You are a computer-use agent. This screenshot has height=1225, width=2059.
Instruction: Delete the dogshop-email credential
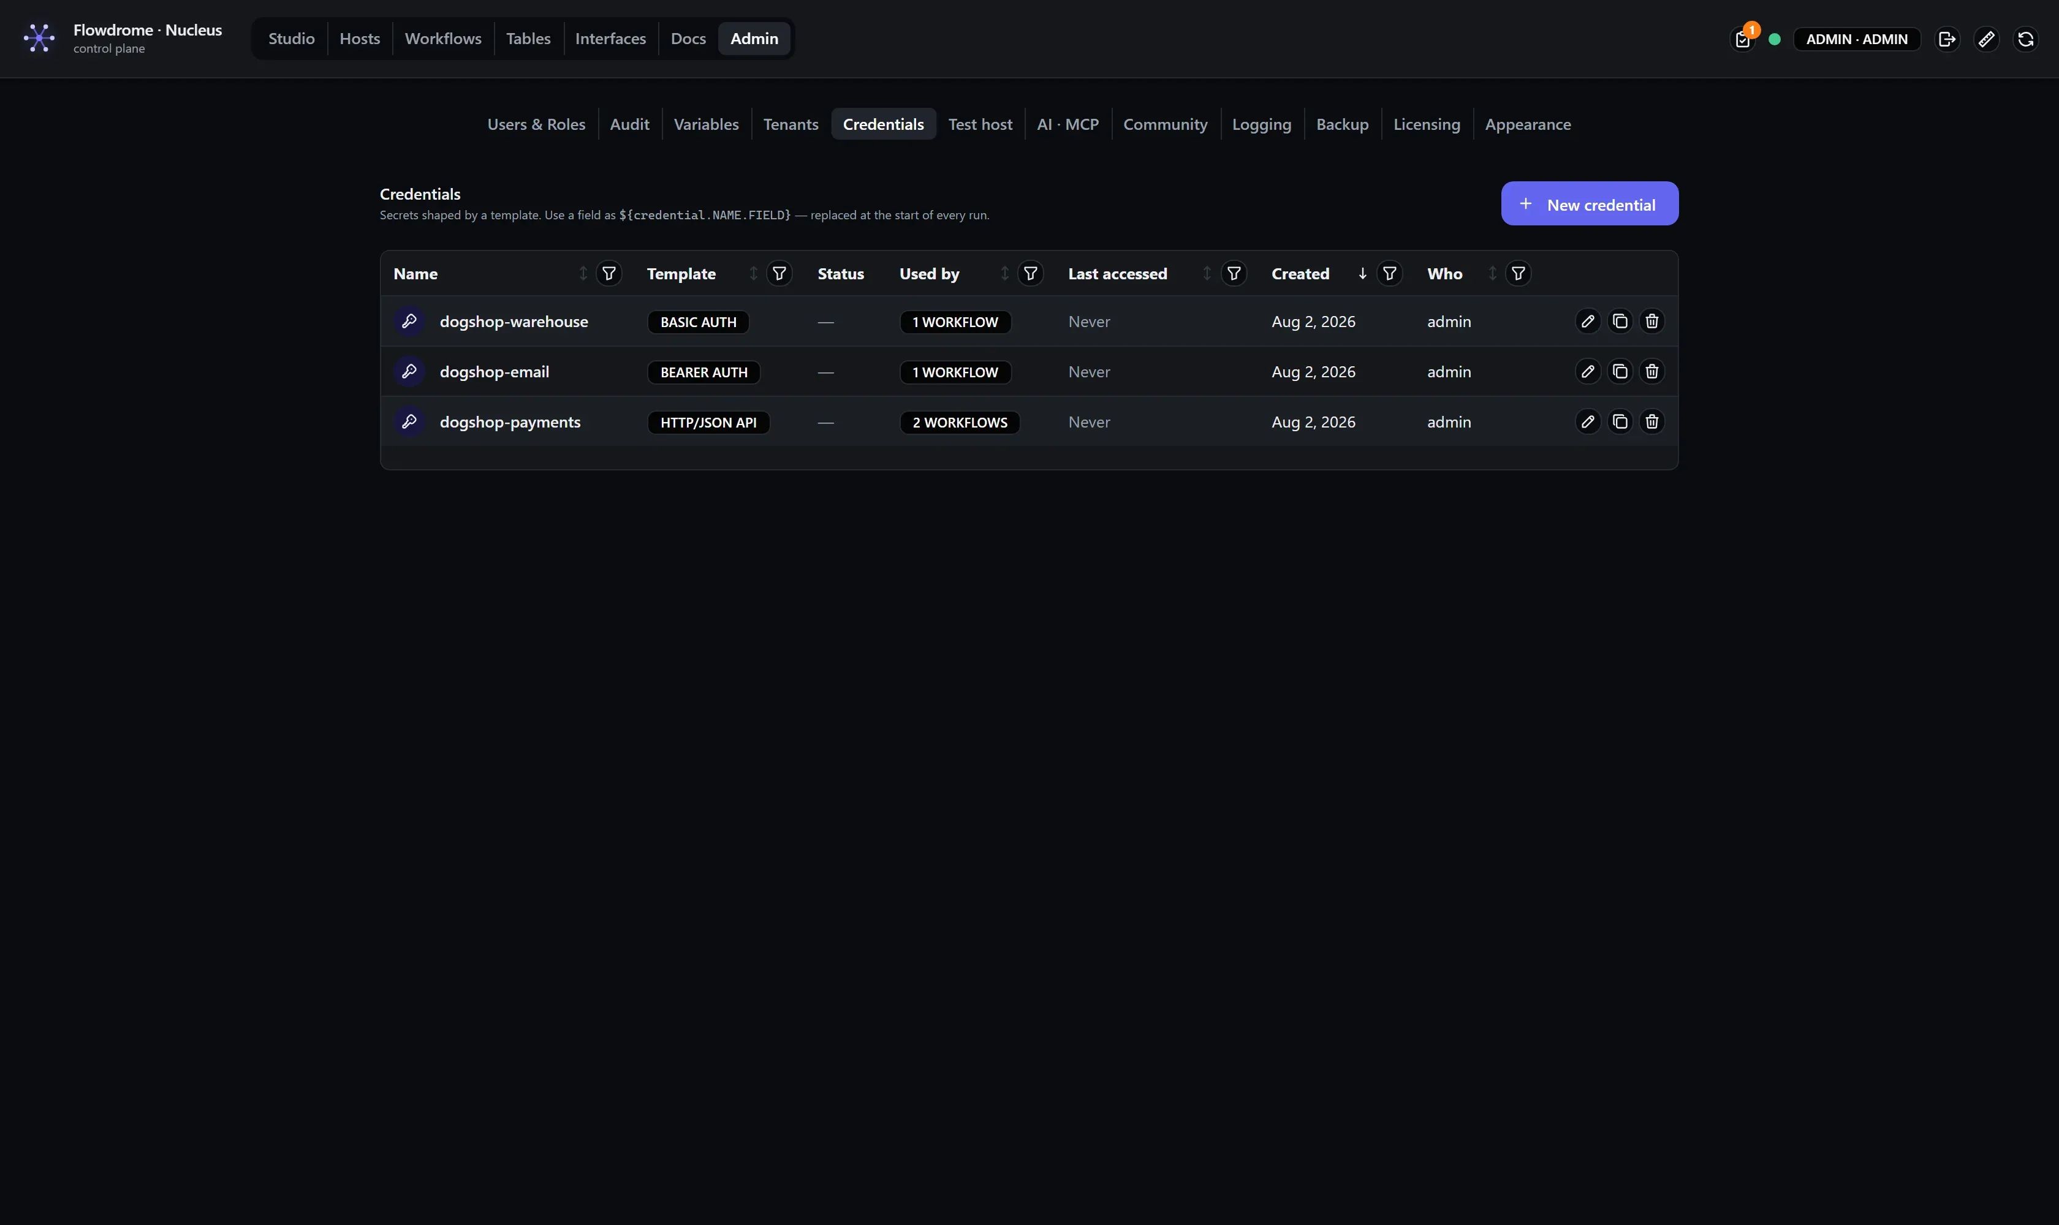click(1651, 371)
